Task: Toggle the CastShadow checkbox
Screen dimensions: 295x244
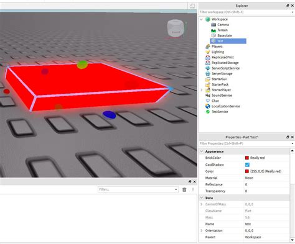Action: pos(247,165)
